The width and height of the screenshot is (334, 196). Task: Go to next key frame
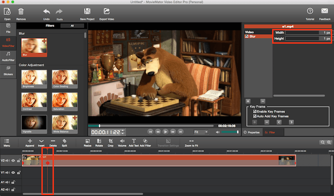click(x=291, y=122)
